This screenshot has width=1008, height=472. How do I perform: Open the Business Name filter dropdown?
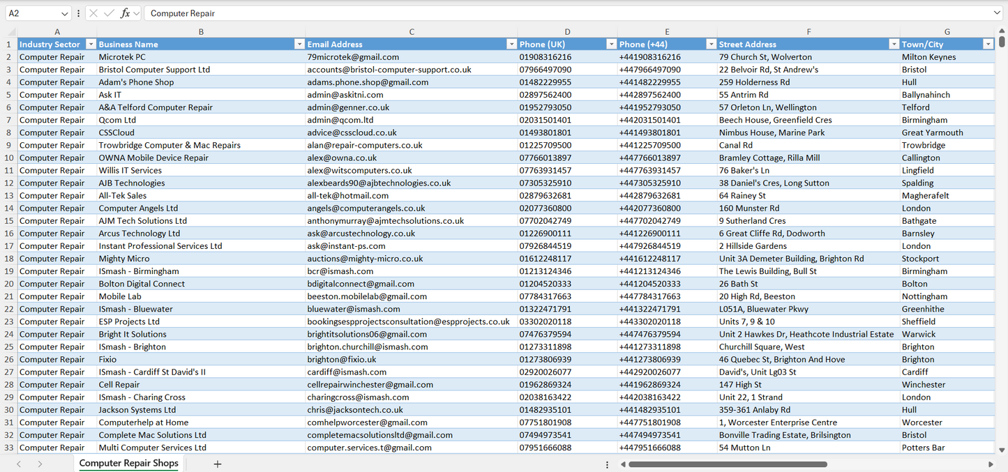click(x=299, y=44)
